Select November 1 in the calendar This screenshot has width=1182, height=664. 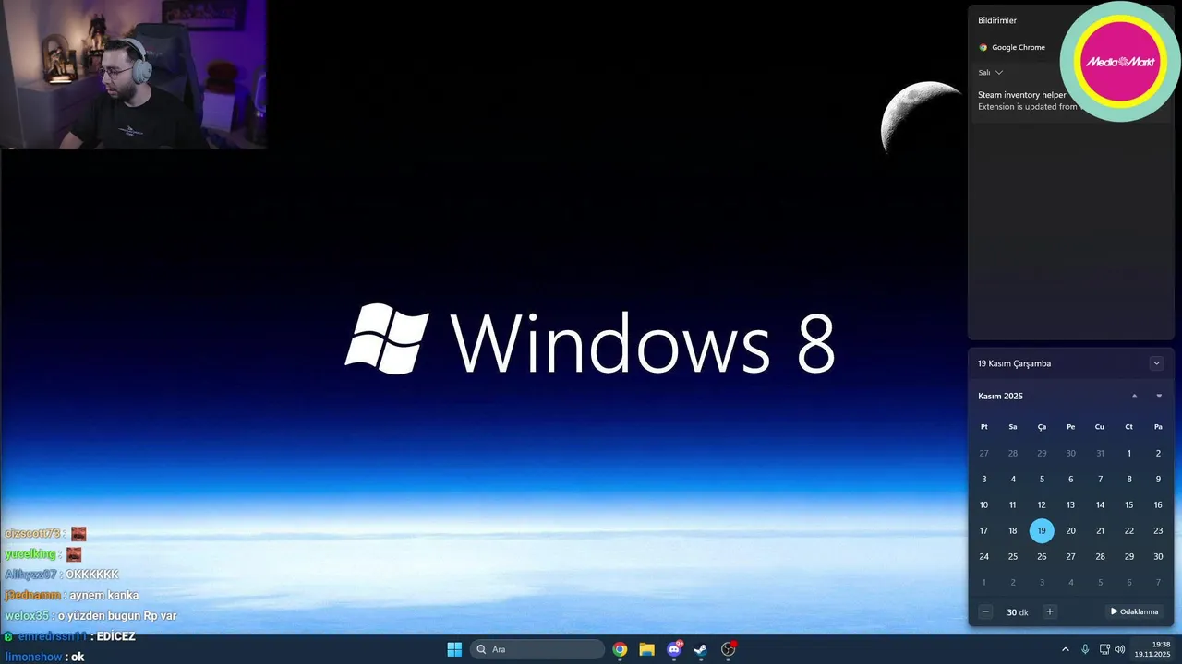[1128, 453]
